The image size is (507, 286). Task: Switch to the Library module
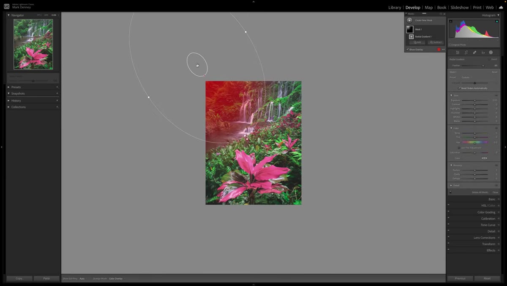(395, 7)
